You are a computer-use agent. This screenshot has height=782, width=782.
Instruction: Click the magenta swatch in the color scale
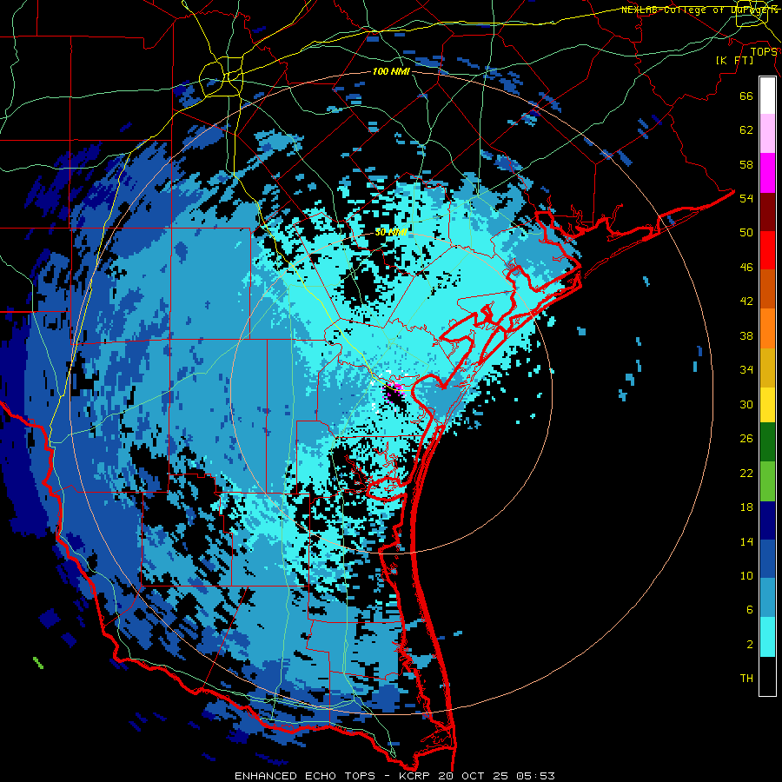[767, 173]
